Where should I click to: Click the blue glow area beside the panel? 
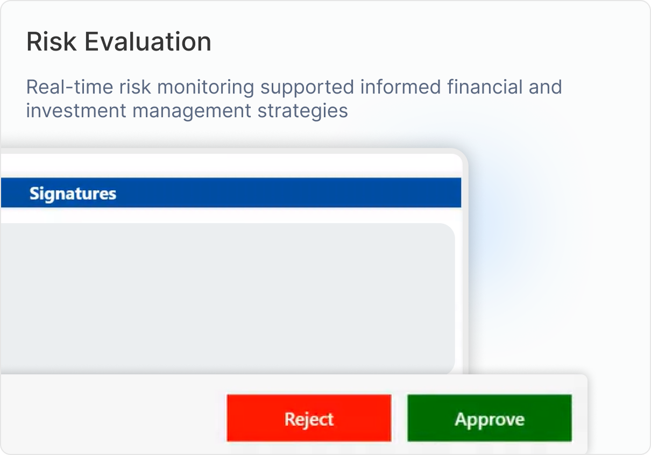pos(516,226)
